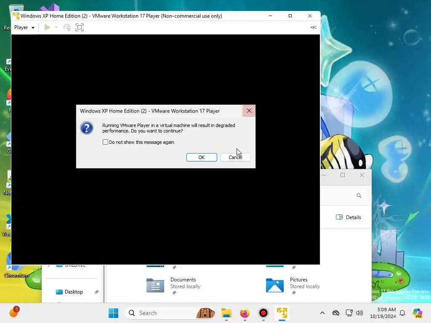431x323 pixels.
Task: Check 'Do not show this message again'
Action: point(105,142)
